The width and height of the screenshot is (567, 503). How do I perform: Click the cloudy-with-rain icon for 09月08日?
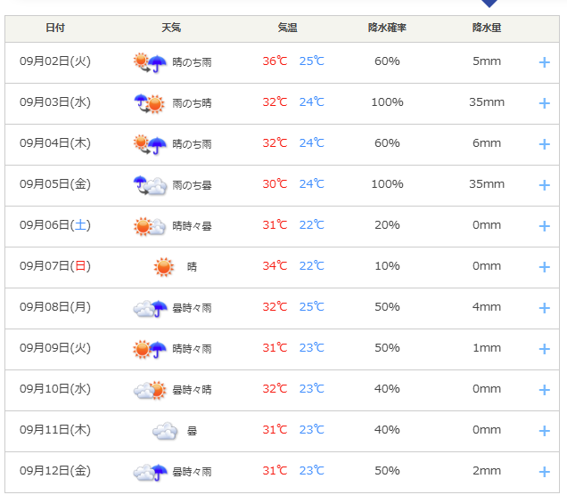tap(150, 308)
